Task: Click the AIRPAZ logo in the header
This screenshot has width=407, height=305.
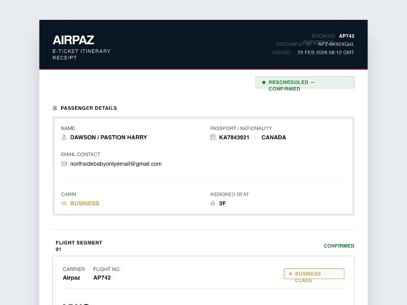Action: pos(73,40)
